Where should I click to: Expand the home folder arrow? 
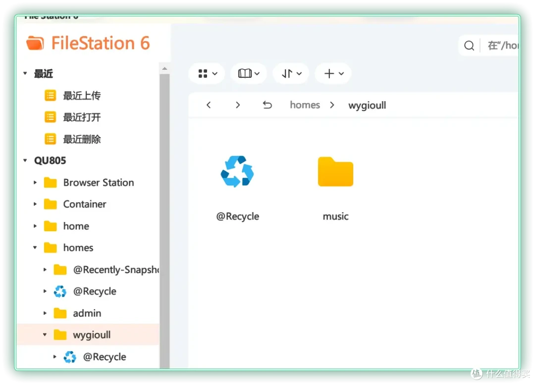[35, 226]
